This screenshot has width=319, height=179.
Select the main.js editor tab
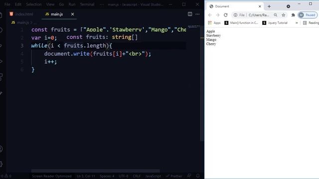54,14
